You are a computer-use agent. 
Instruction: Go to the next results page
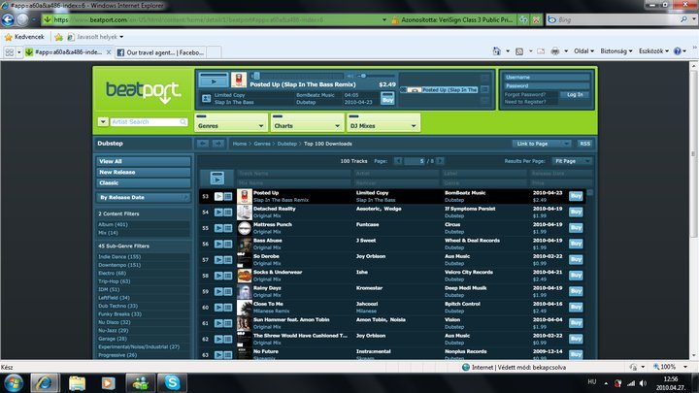click(440, 161)
